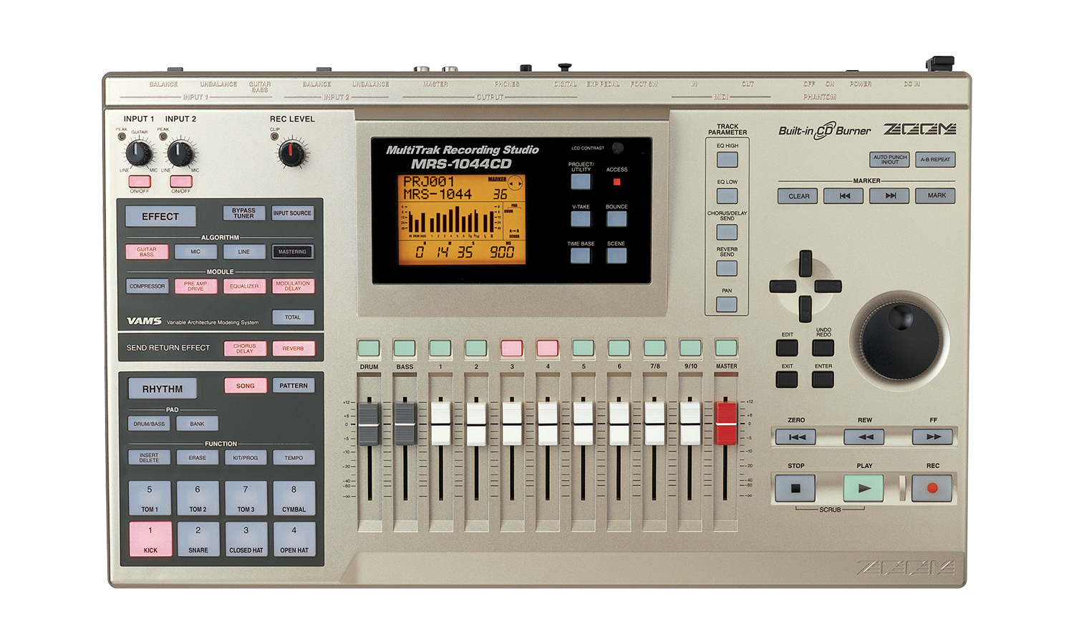Image resolution: width=1074 pixels, height=644 pixels.
Task: Jump to previous marker button
Action: (x=844, y=195)
